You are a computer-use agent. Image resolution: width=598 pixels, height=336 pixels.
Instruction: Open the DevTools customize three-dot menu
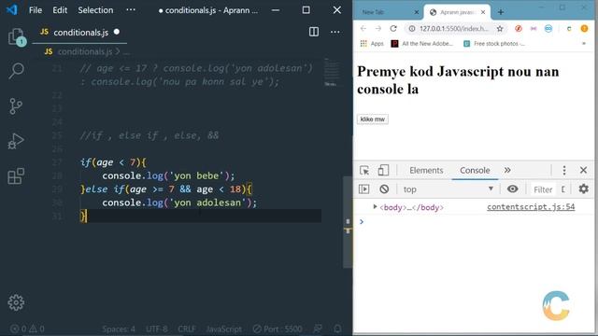[564, 170]
